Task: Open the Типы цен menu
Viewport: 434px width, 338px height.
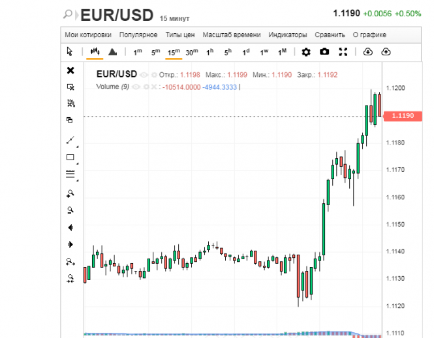Action: click(180, 35)
